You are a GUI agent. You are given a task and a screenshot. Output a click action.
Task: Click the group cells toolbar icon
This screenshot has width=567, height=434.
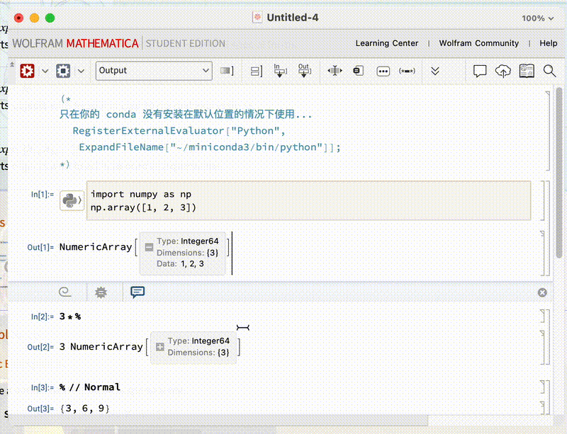click(x=257, y=71)
